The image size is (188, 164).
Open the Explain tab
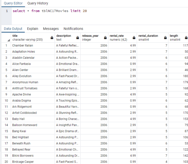click(x=33, y=29)
